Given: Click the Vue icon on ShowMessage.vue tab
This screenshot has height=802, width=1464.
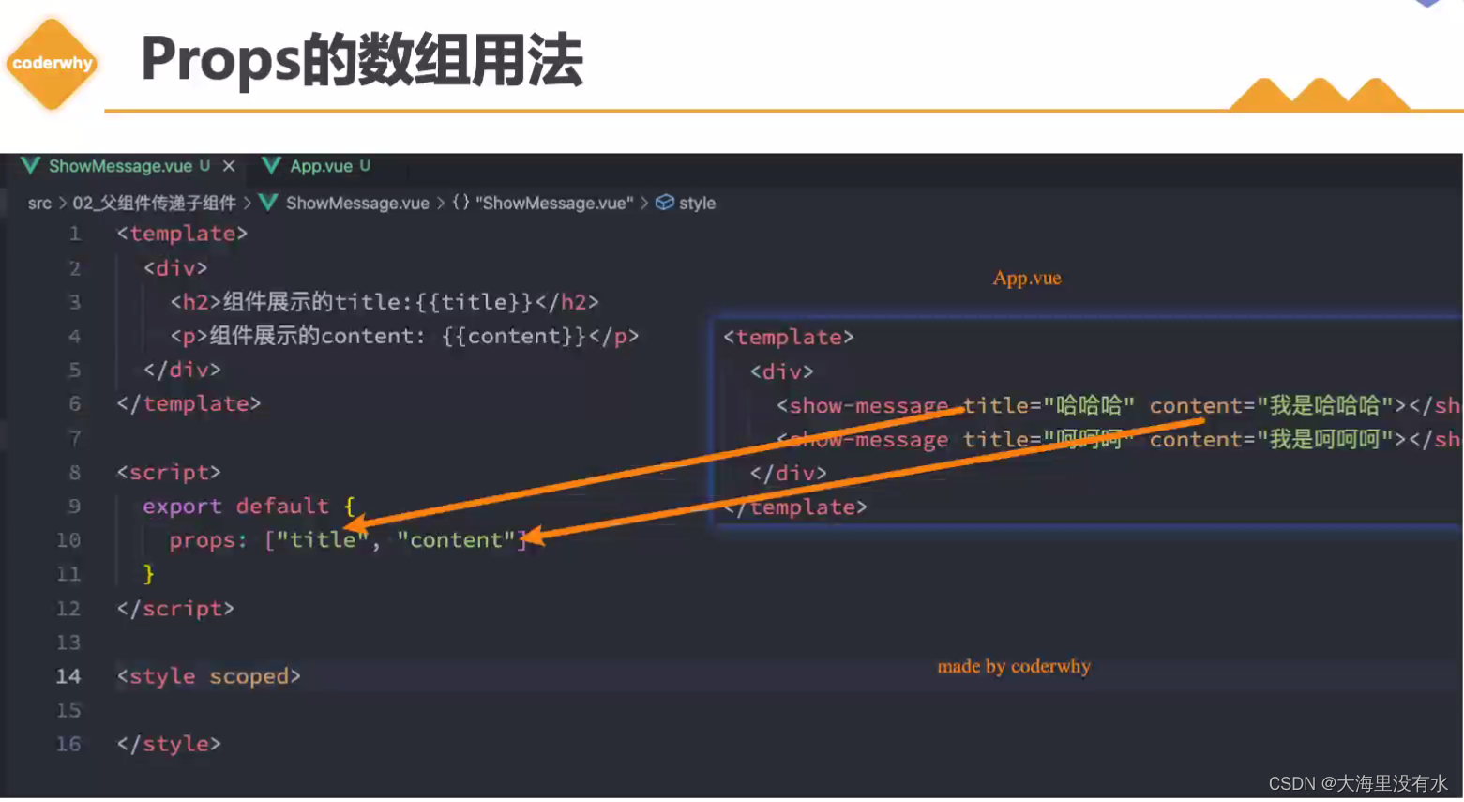Looking at the screenshot, I should click(30, 166).
